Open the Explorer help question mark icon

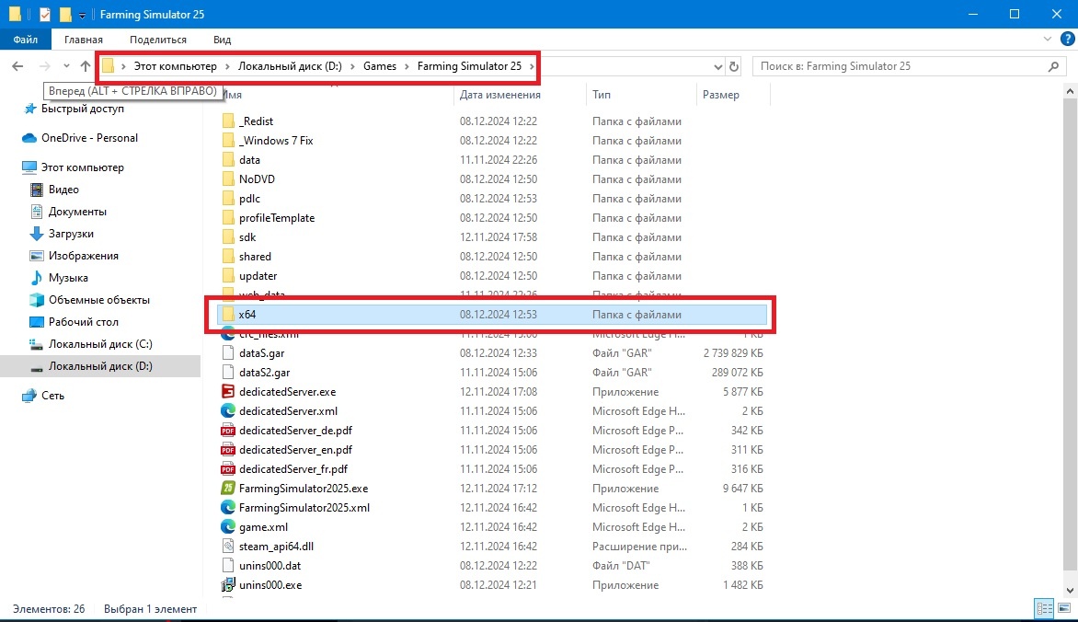[1067, 40]
